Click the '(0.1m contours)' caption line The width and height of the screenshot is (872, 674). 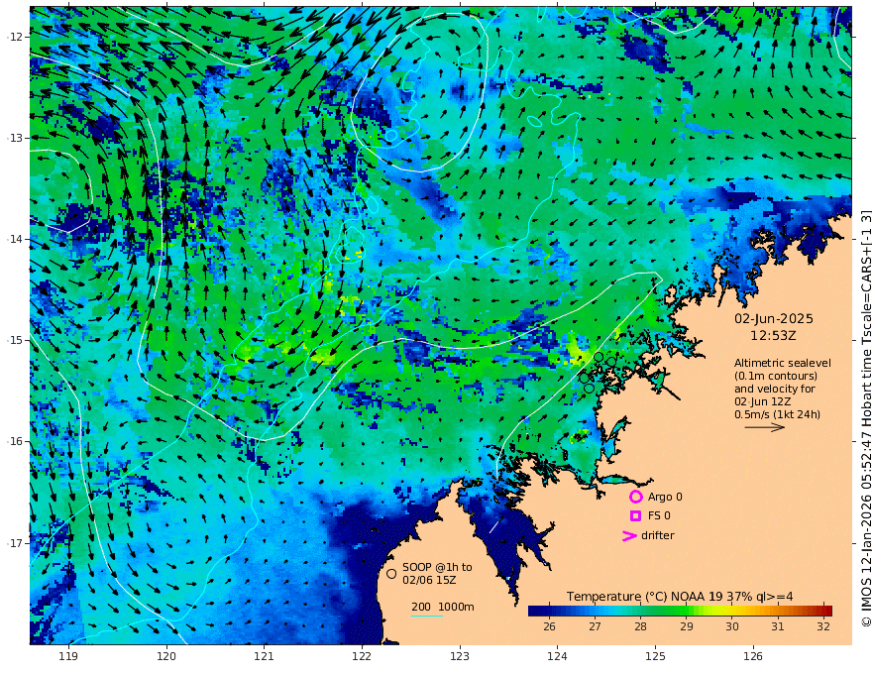776,376
